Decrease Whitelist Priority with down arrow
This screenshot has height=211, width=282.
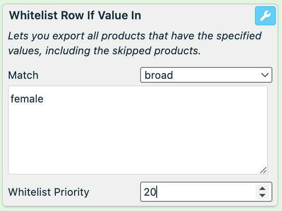pyautogui.click(x=262, y=195)
